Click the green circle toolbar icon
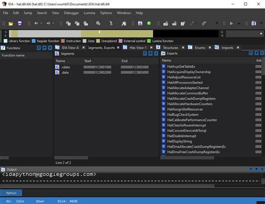Screen dimensions: 265x204 click(x=149, y=23)
